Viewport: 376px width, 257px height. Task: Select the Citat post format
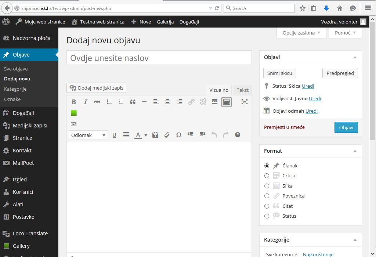[267, 206]
